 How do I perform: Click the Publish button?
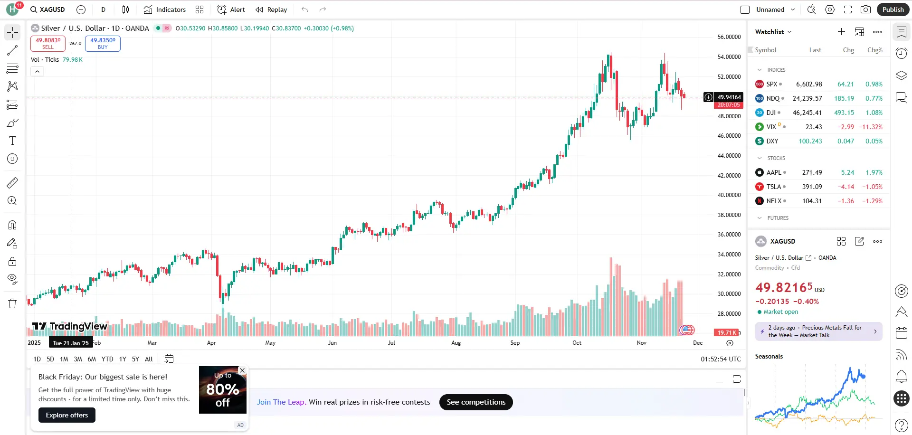(893, 9)
